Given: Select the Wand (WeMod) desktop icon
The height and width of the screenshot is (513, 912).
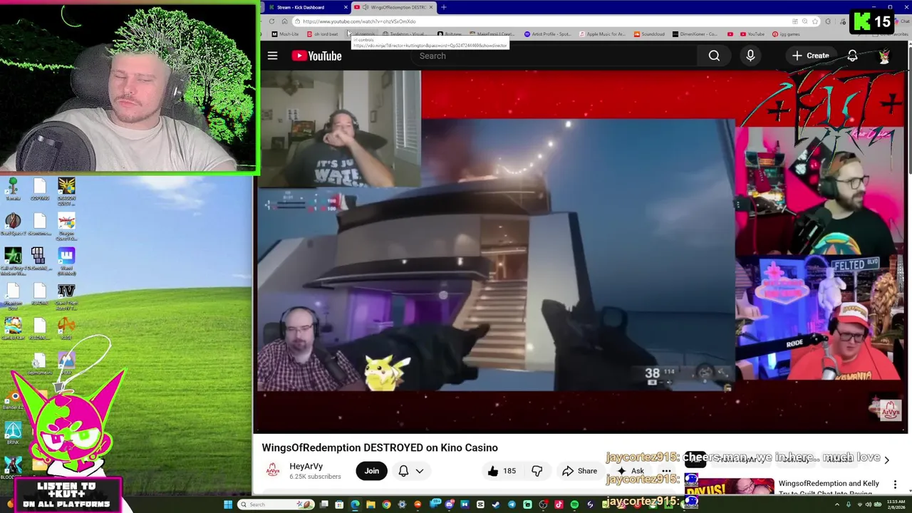Looking at the screenshot, I should (66, 261).
